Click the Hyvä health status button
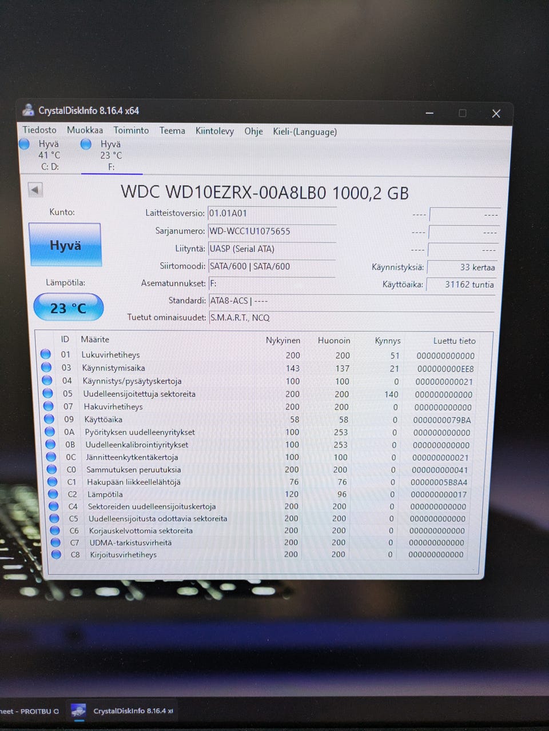Viewport: 549px width, 731px height. point(65,245)
